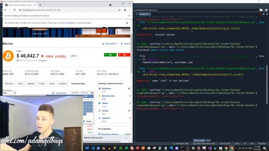Open the Daily time frame dropdown
The image size is (269, 151).
(9, 93)
